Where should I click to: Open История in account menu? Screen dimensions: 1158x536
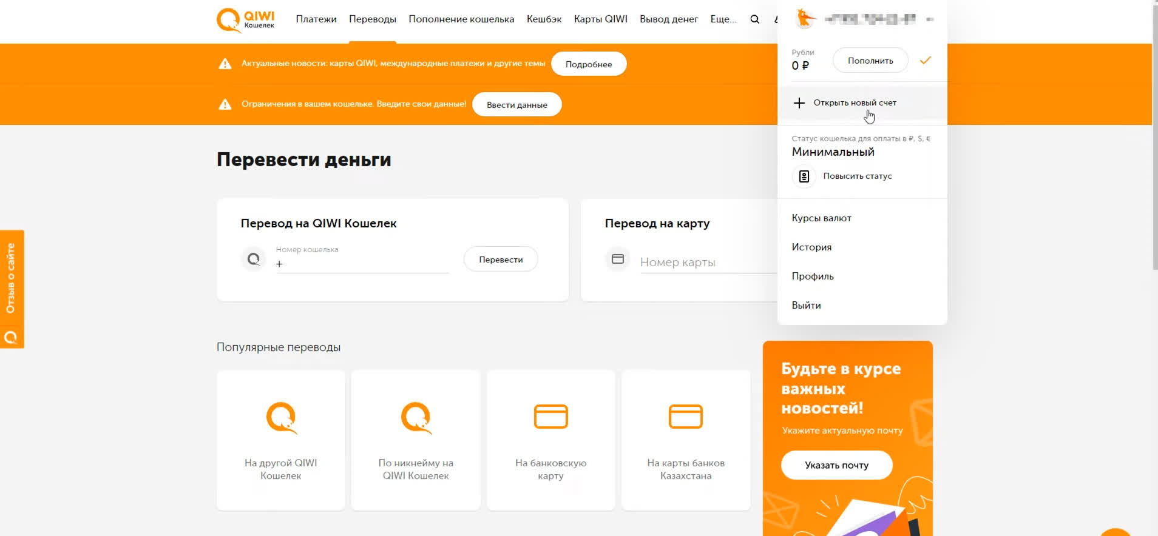tap(811, 247)
